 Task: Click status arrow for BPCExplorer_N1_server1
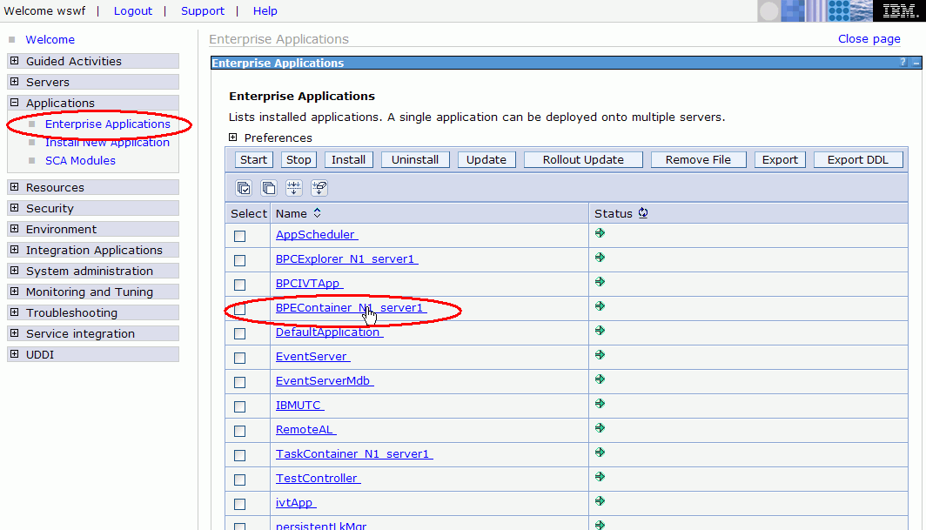pos(600,257)
